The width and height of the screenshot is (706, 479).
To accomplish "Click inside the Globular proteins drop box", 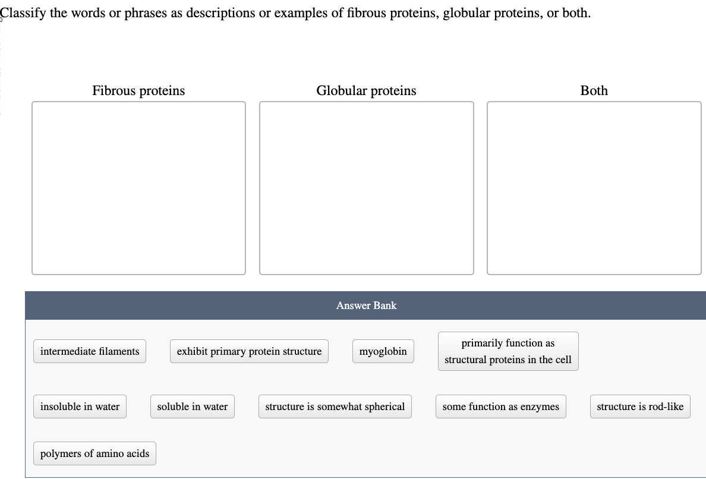I will pyautogui.click(x=366, y=187).
